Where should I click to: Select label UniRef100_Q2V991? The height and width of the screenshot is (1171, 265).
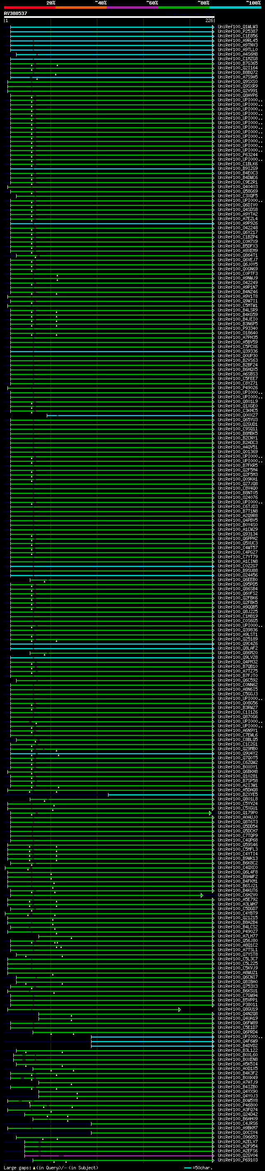tap(238, 91)
